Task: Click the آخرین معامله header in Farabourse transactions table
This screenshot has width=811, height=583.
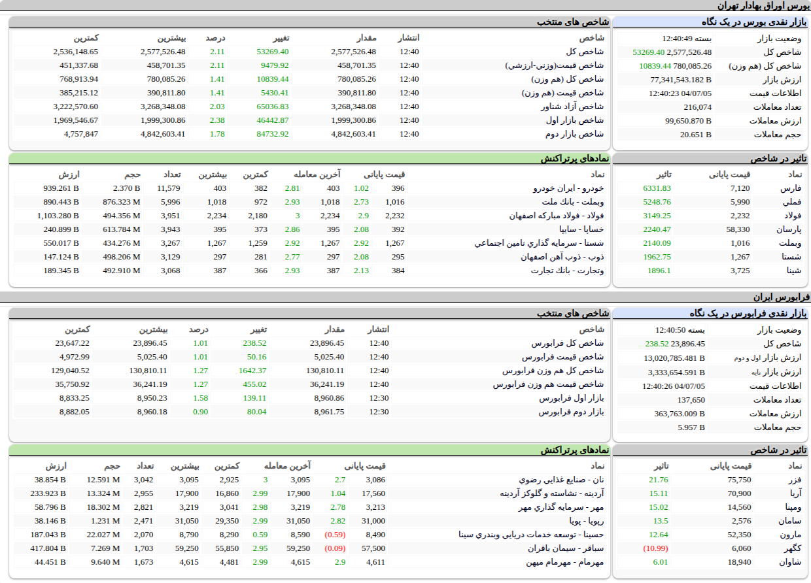Action: pyautogui.click(x=287, y=466)
